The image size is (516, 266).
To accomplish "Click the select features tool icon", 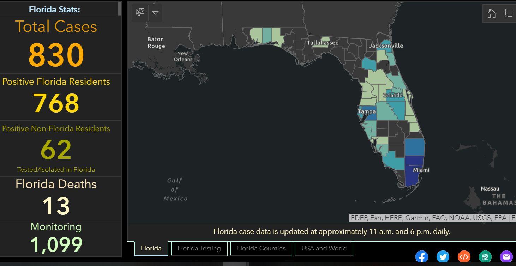I will [140, 13].
